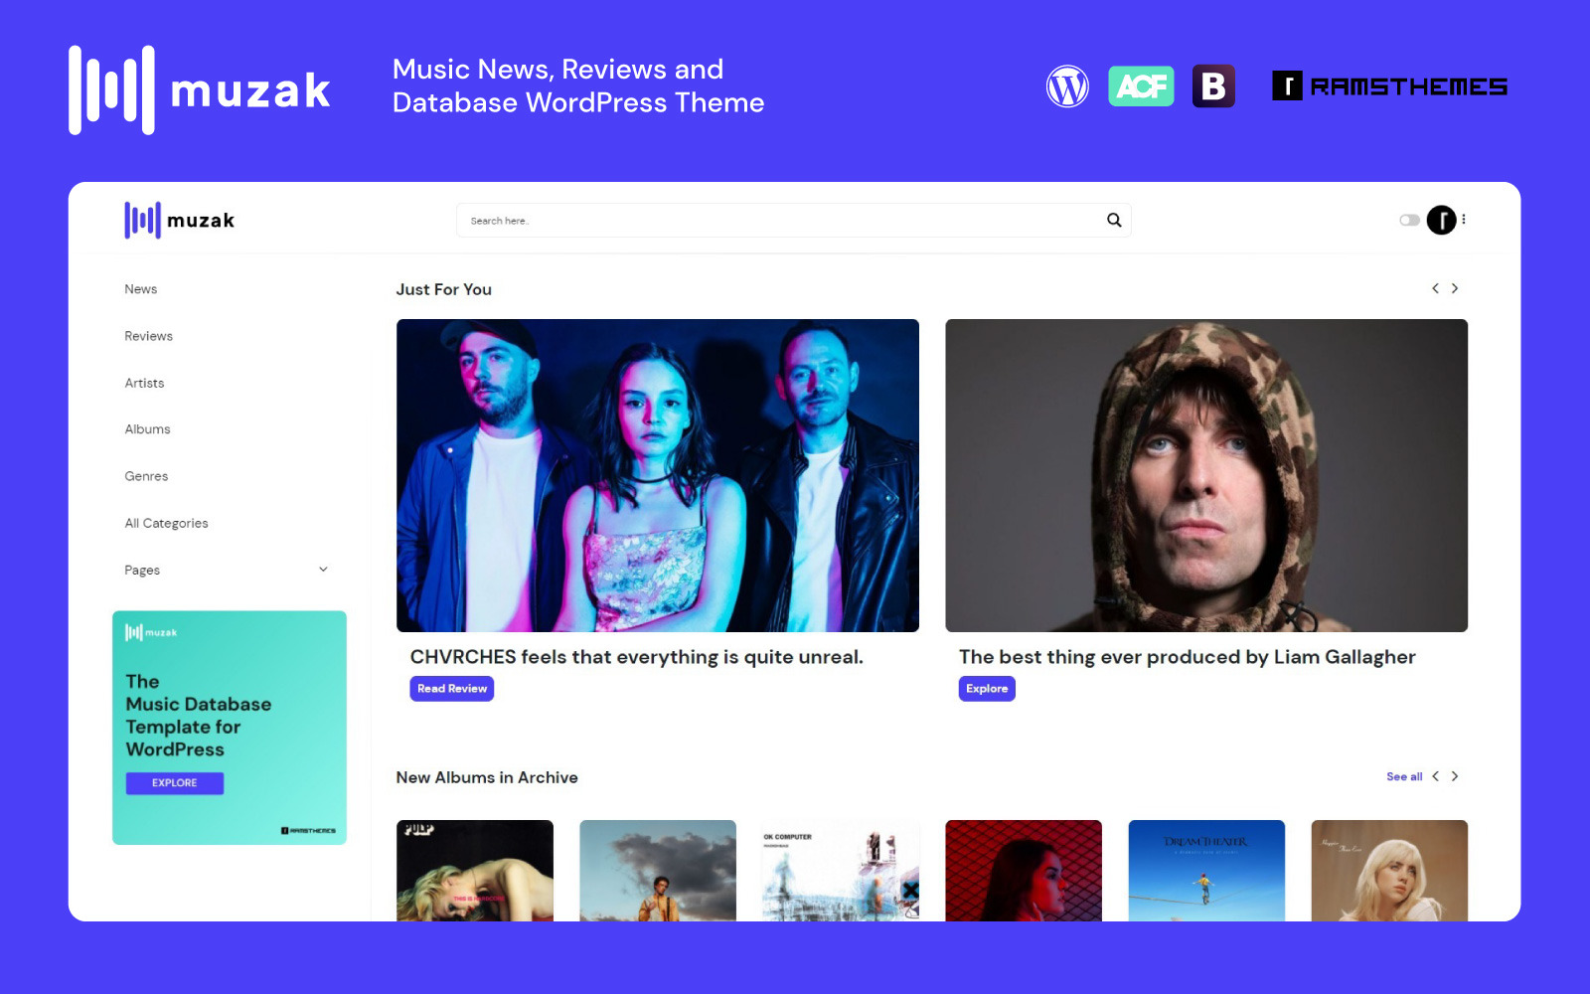Click the Bootstrap icon
The width and height of the screenshot is (1590, 994).
point(1213,86)
